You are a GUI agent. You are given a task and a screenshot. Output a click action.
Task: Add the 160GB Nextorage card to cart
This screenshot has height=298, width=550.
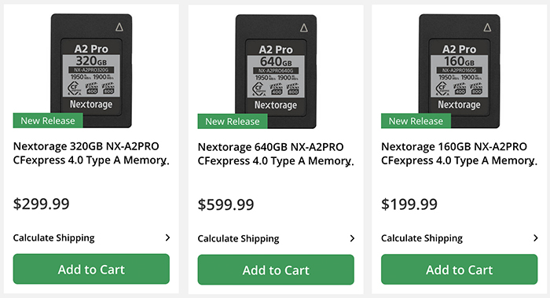point(459,269)
